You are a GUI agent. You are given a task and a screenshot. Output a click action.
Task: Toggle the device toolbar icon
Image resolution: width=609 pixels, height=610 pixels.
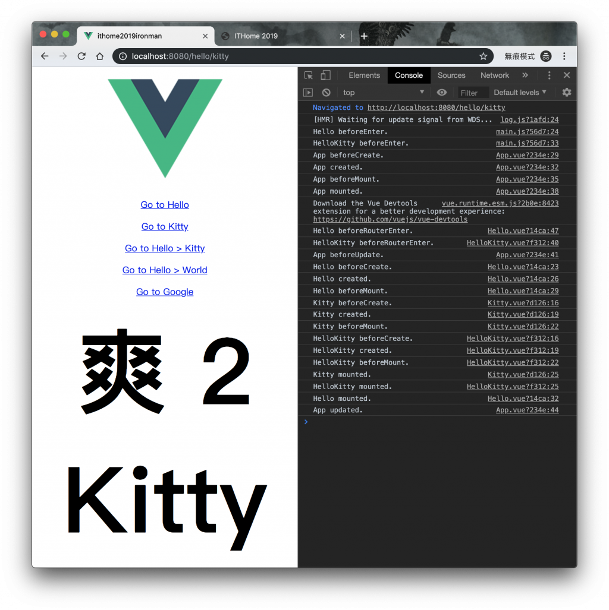(x=325, y=75)
